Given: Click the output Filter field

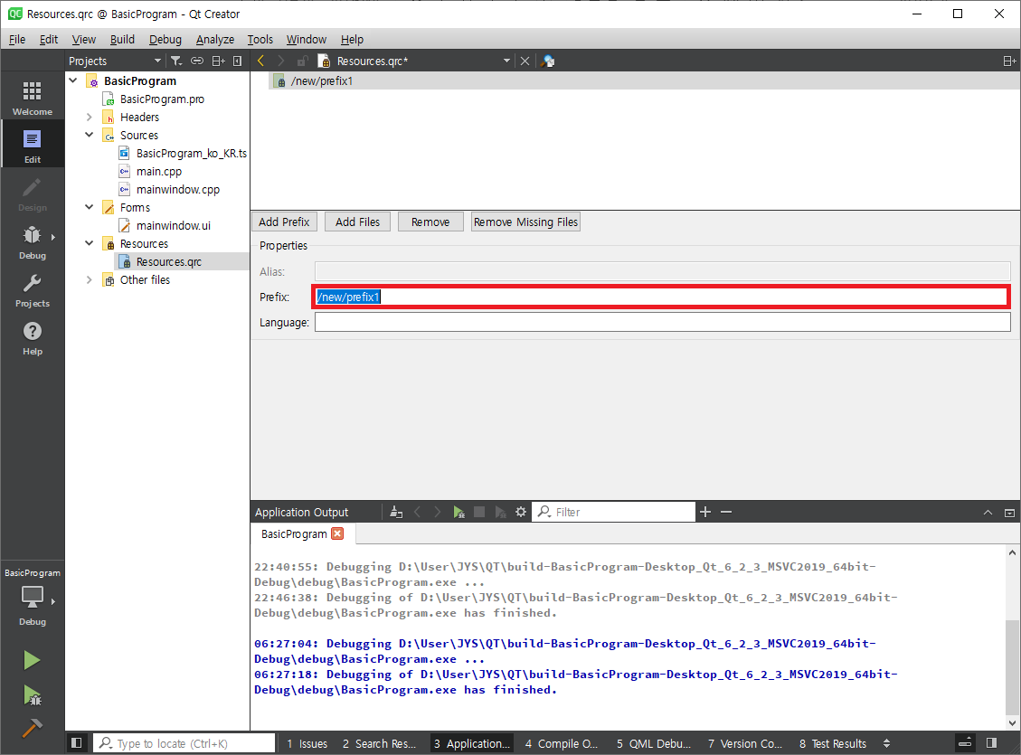Looking at the screenshot, I should click(x=614, y=513).
